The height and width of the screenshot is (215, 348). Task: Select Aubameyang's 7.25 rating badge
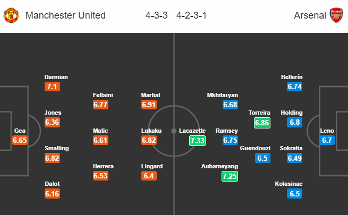230,176
